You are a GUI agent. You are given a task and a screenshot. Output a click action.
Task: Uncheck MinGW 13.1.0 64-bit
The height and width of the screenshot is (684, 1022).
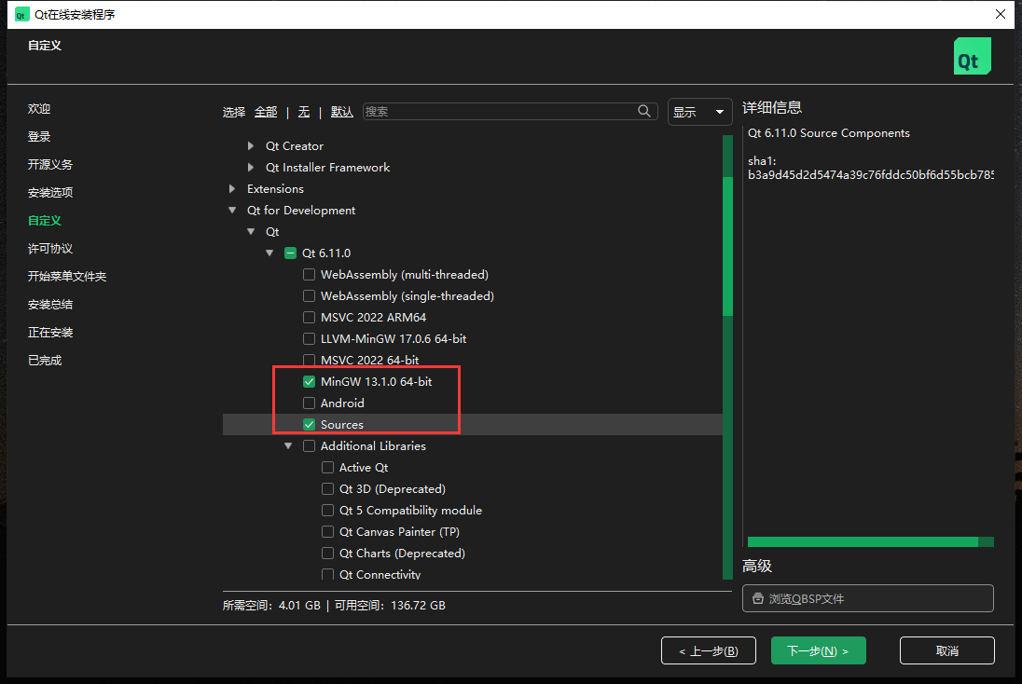tap(309, 382)
